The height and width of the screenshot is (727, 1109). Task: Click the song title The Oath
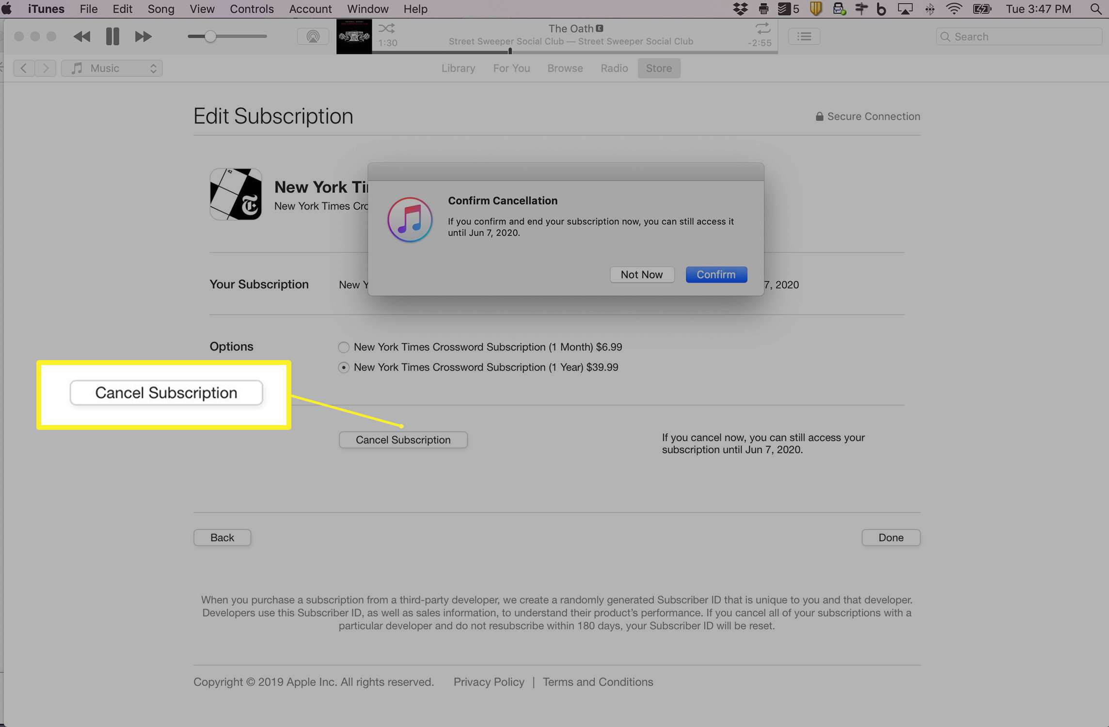(x=570, y=29)
